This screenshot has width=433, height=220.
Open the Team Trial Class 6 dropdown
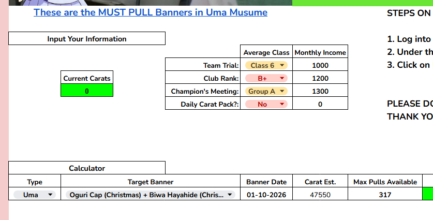[266, 66]
